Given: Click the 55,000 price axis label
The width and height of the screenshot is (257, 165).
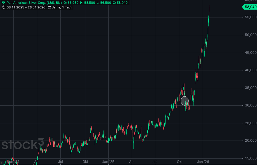Looking at the screenshot, I should 249,17.
